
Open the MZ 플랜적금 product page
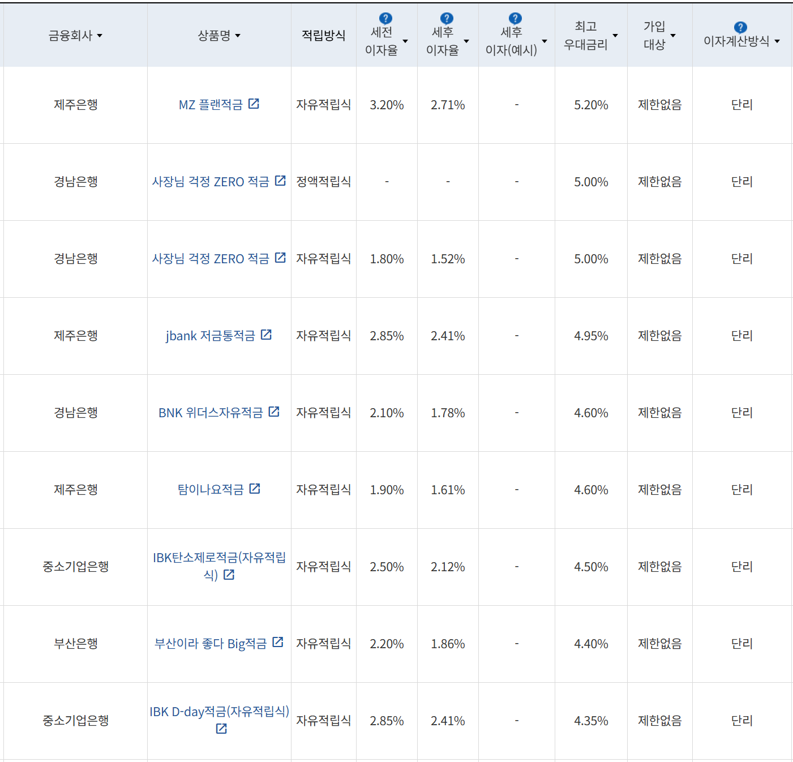(x=212, y=104)
